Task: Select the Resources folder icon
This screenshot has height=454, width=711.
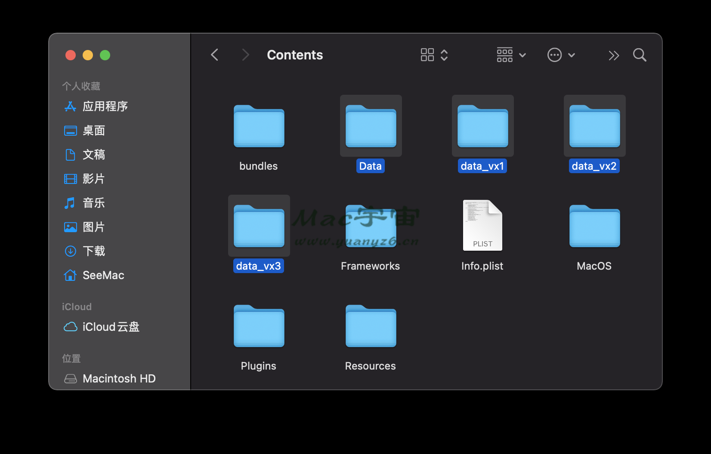Action: click(371, 326)
